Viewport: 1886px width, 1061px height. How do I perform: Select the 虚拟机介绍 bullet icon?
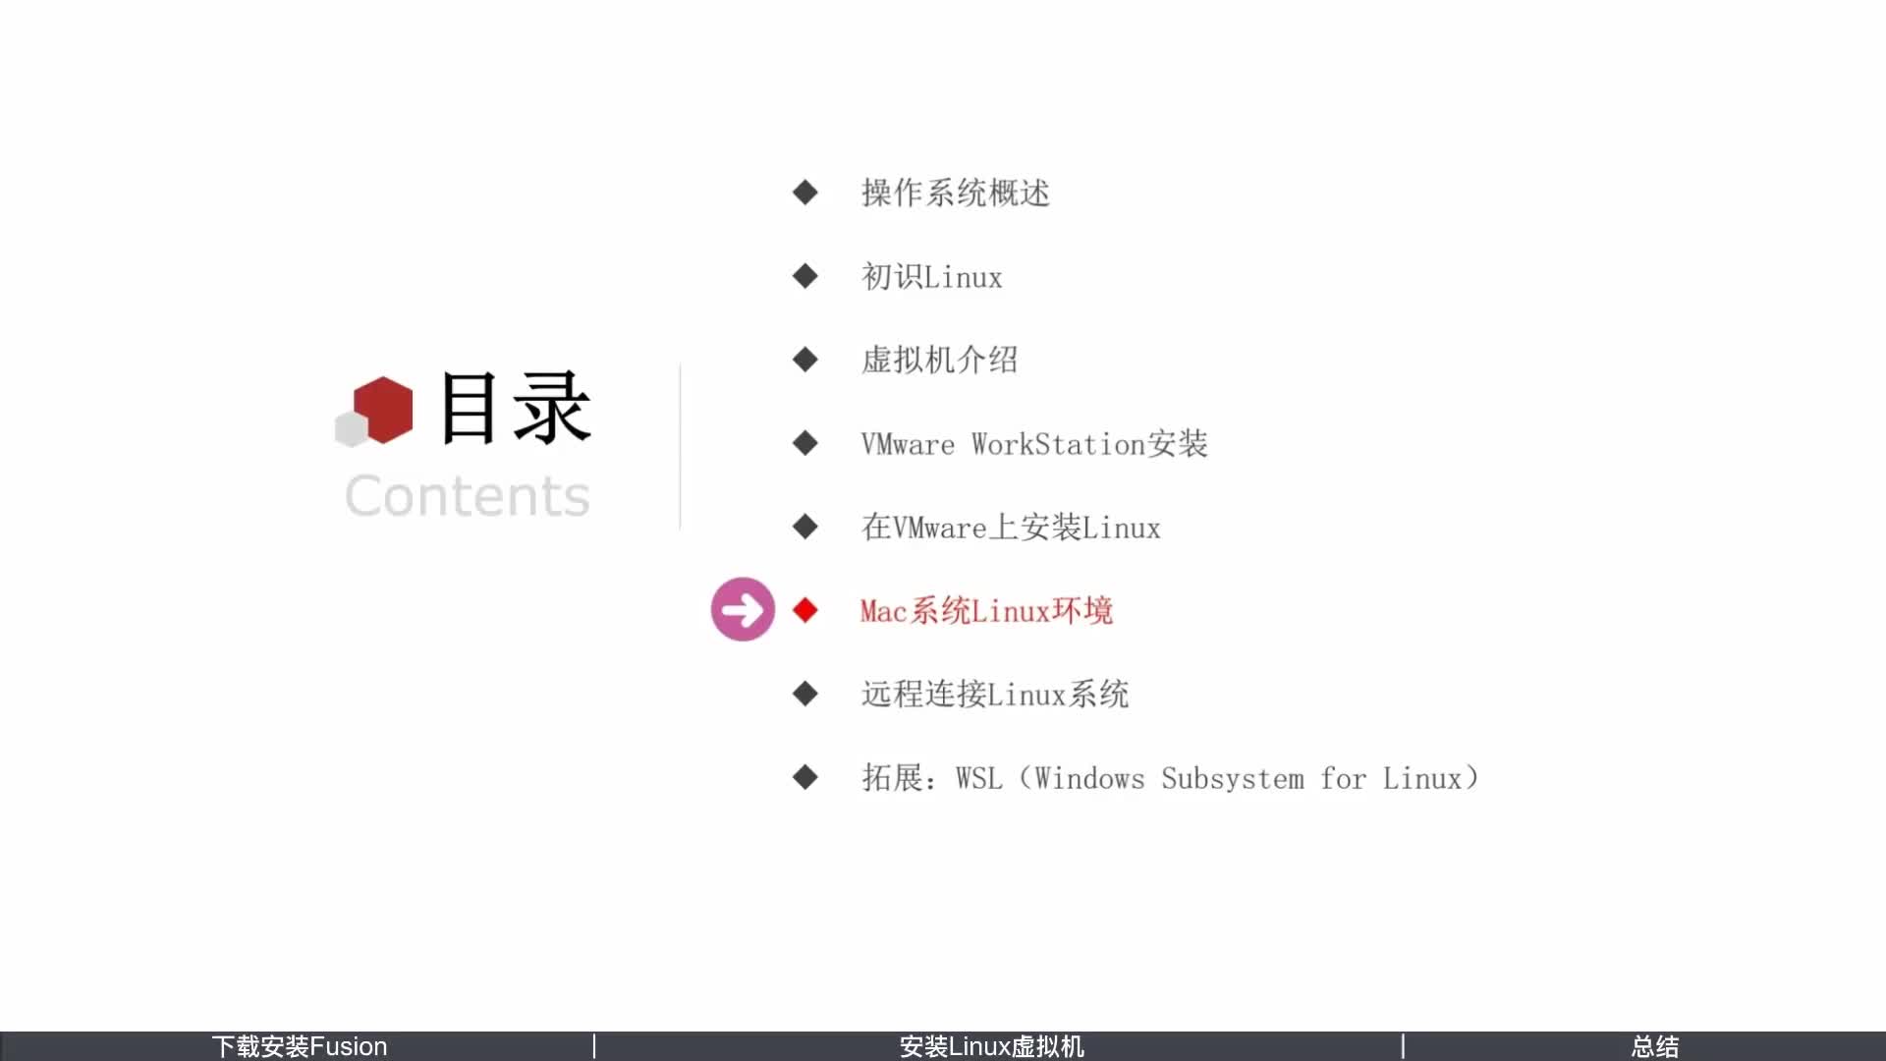[x=804, y=359]
